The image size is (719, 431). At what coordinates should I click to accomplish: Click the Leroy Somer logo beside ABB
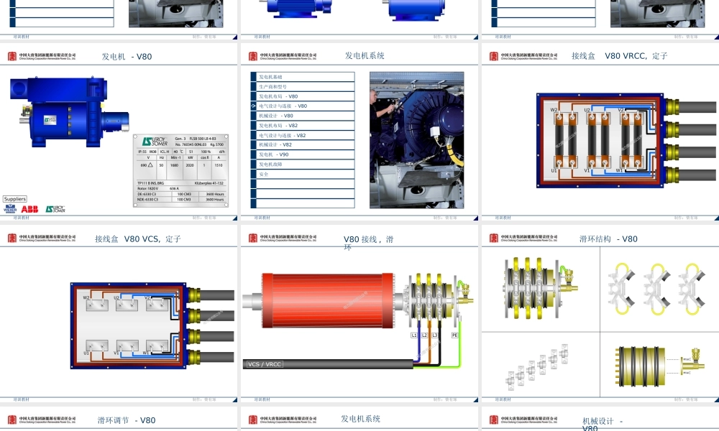[55, 209]
